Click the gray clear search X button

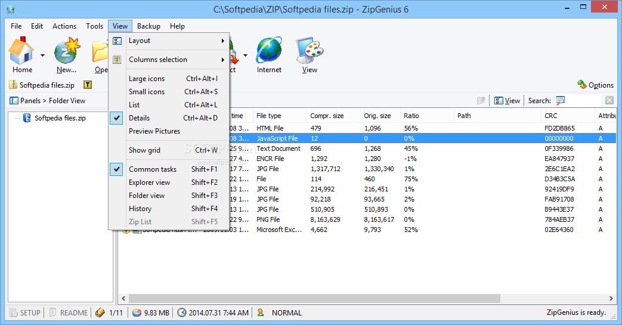609,100
